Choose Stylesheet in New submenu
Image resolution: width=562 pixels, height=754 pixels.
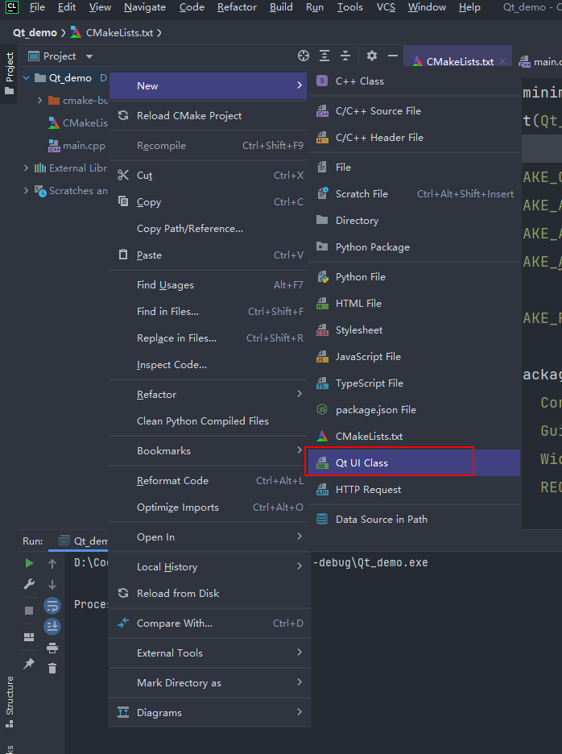(x=414, y=330)
